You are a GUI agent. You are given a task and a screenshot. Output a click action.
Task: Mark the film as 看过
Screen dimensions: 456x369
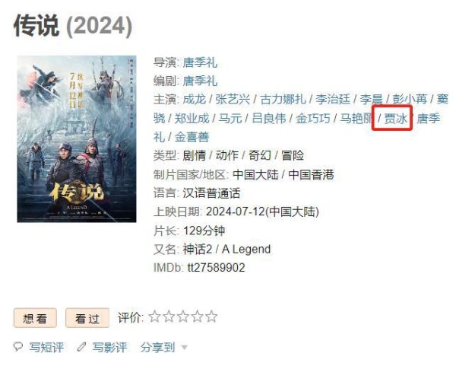tap(87, 318)
